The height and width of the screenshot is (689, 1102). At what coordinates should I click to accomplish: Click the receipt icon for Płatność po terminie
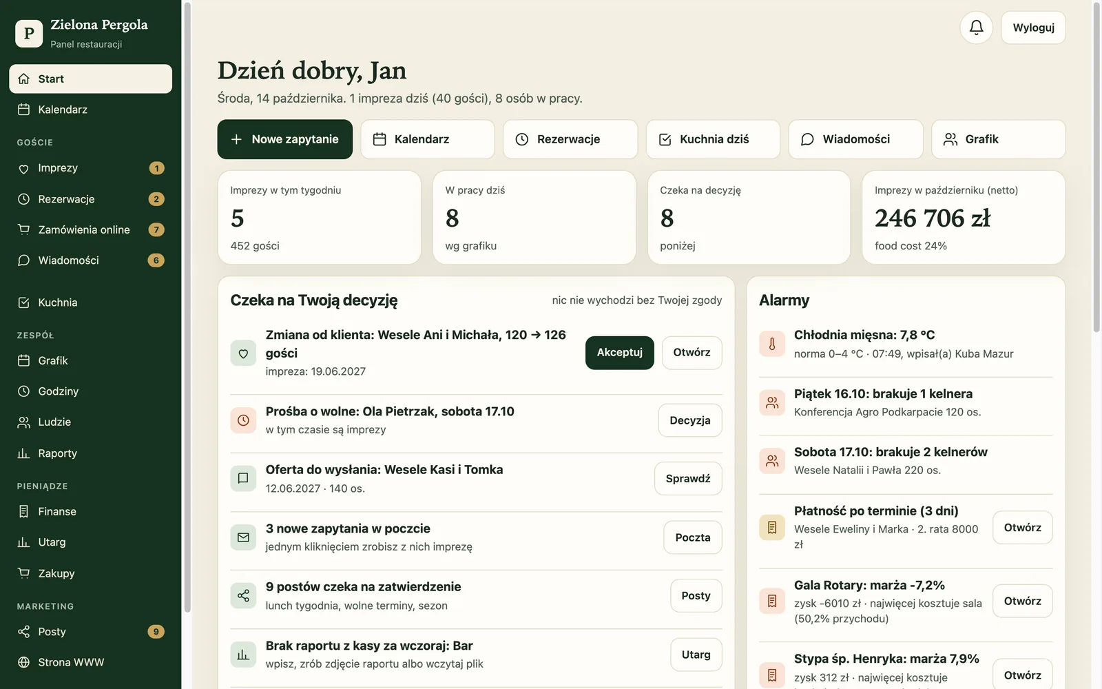click(x=772, y=527)
